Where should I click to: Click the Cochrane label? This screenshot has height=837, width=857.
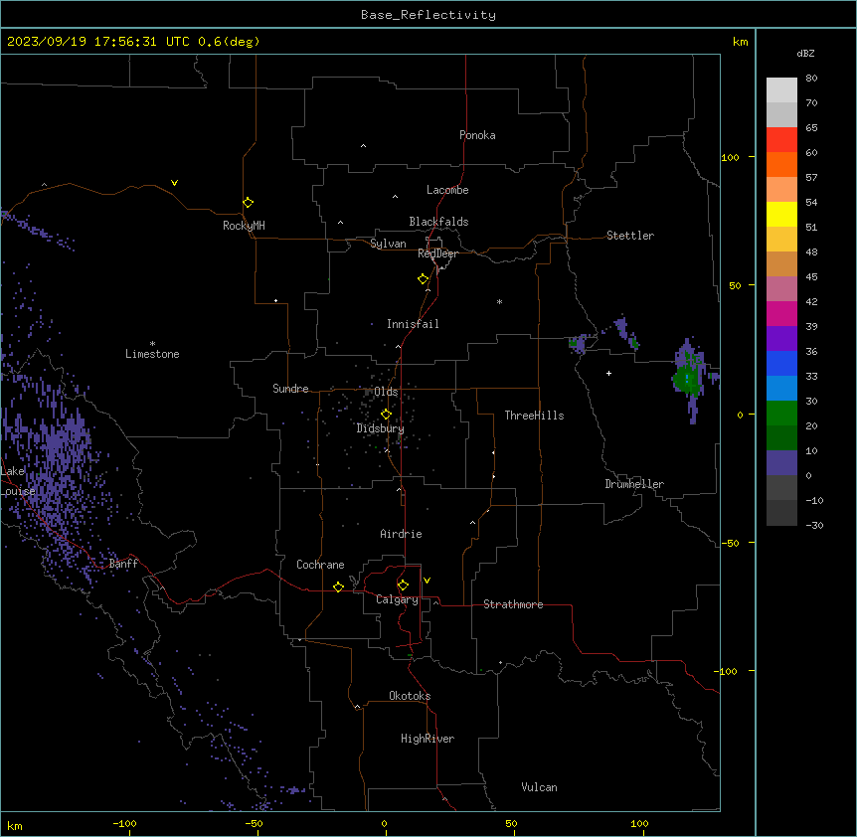(x=320, y=565)
